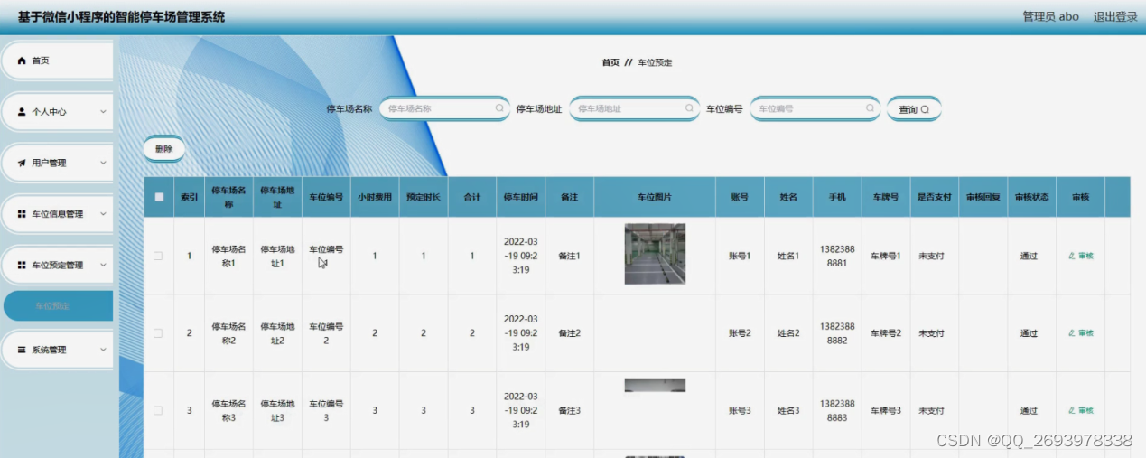Click search icon in 车位编号 field

(x=870, y=108)
